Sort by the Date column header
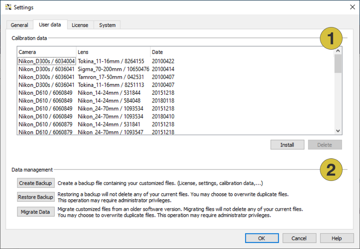This screenshot has width=360, height=249. coord(242,52)
